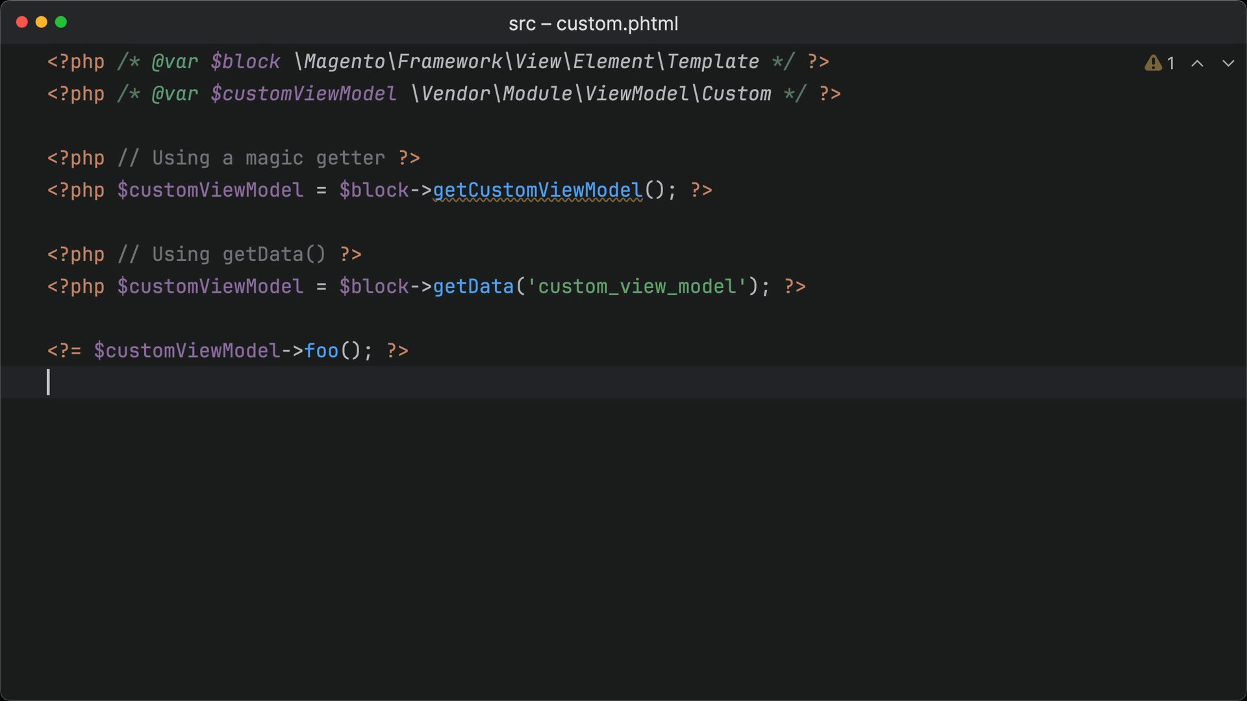Click the \Magento\Framework\View\Element\Template class reference
This screenshot has width=1247, height=701.
click(526, 62)
